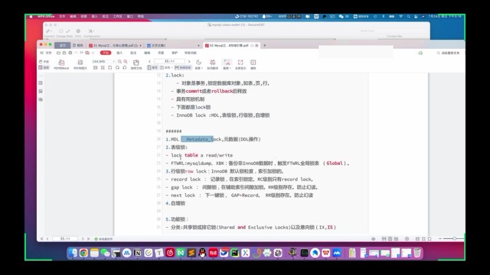Image resolution: width=490 pixels, height=275 pixels.
Task: Open the night background mode dropdown
Action: [x=199, y=64]
